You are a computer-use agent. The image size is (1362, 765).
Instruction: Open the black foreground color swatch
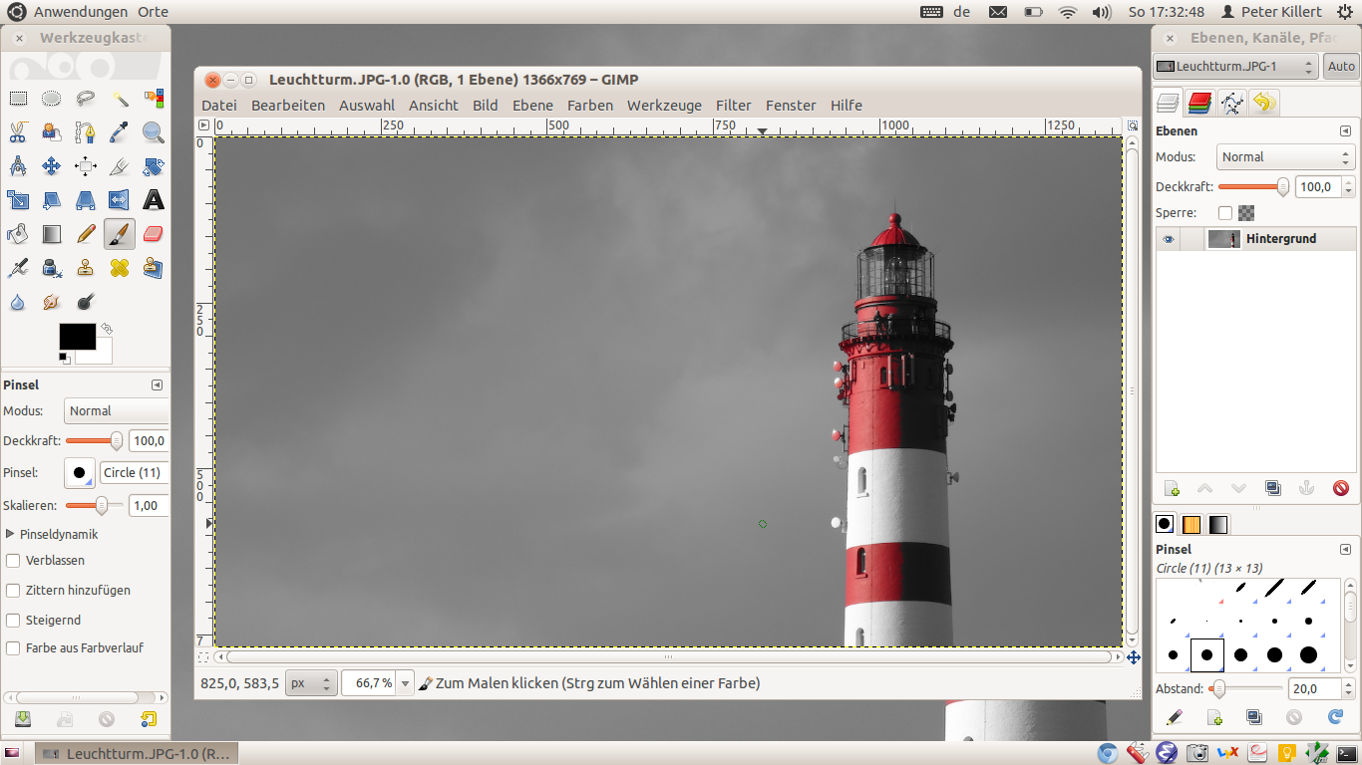(x=77, y=337)
